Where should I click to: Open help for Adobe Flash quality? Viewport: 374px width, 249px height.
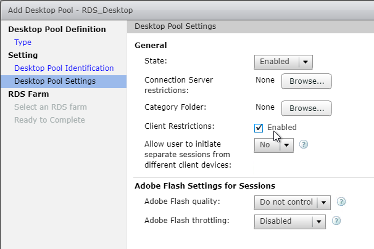click(x=341, y=202)
